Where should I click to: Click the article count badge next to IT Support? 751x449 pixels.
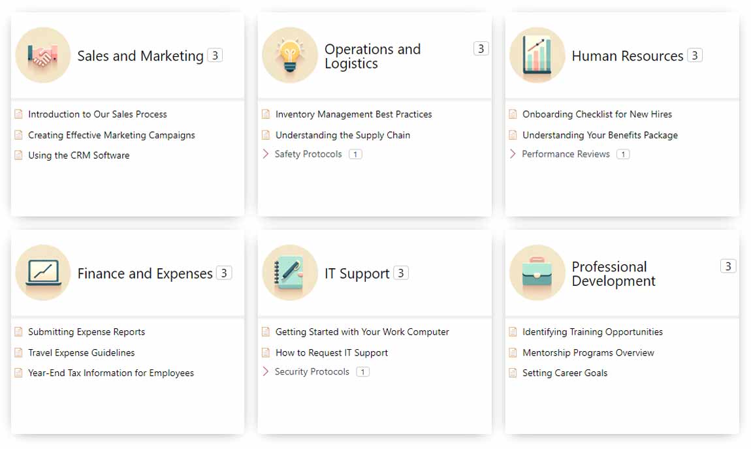pos(401,273)
